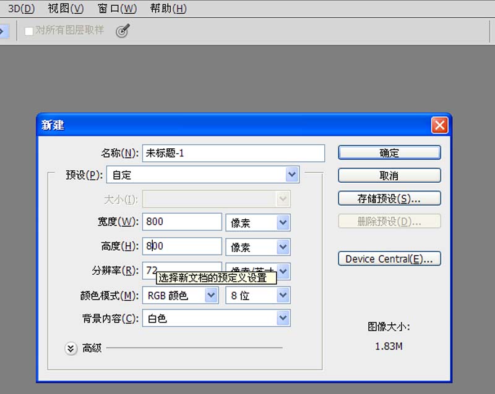495x394 pixels.
Task: Click the 高度 value field
Action: coord(182,246)
